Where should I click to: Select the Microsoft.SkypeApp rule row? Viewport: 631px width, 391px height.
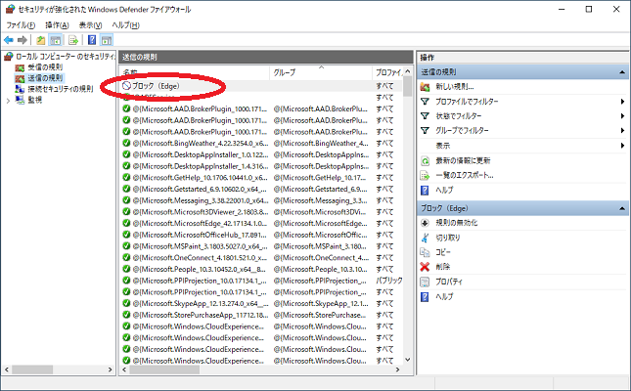click(x=261, y=303)
